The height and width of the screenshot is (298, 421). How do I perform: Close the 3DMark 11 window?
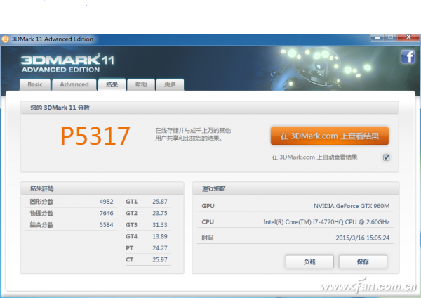coord(408,38)
